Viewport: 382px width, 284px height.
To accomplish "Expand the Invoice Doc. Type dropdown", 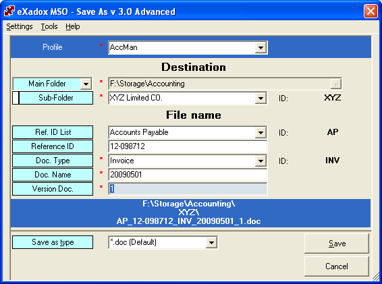I will tap(261, 161).
